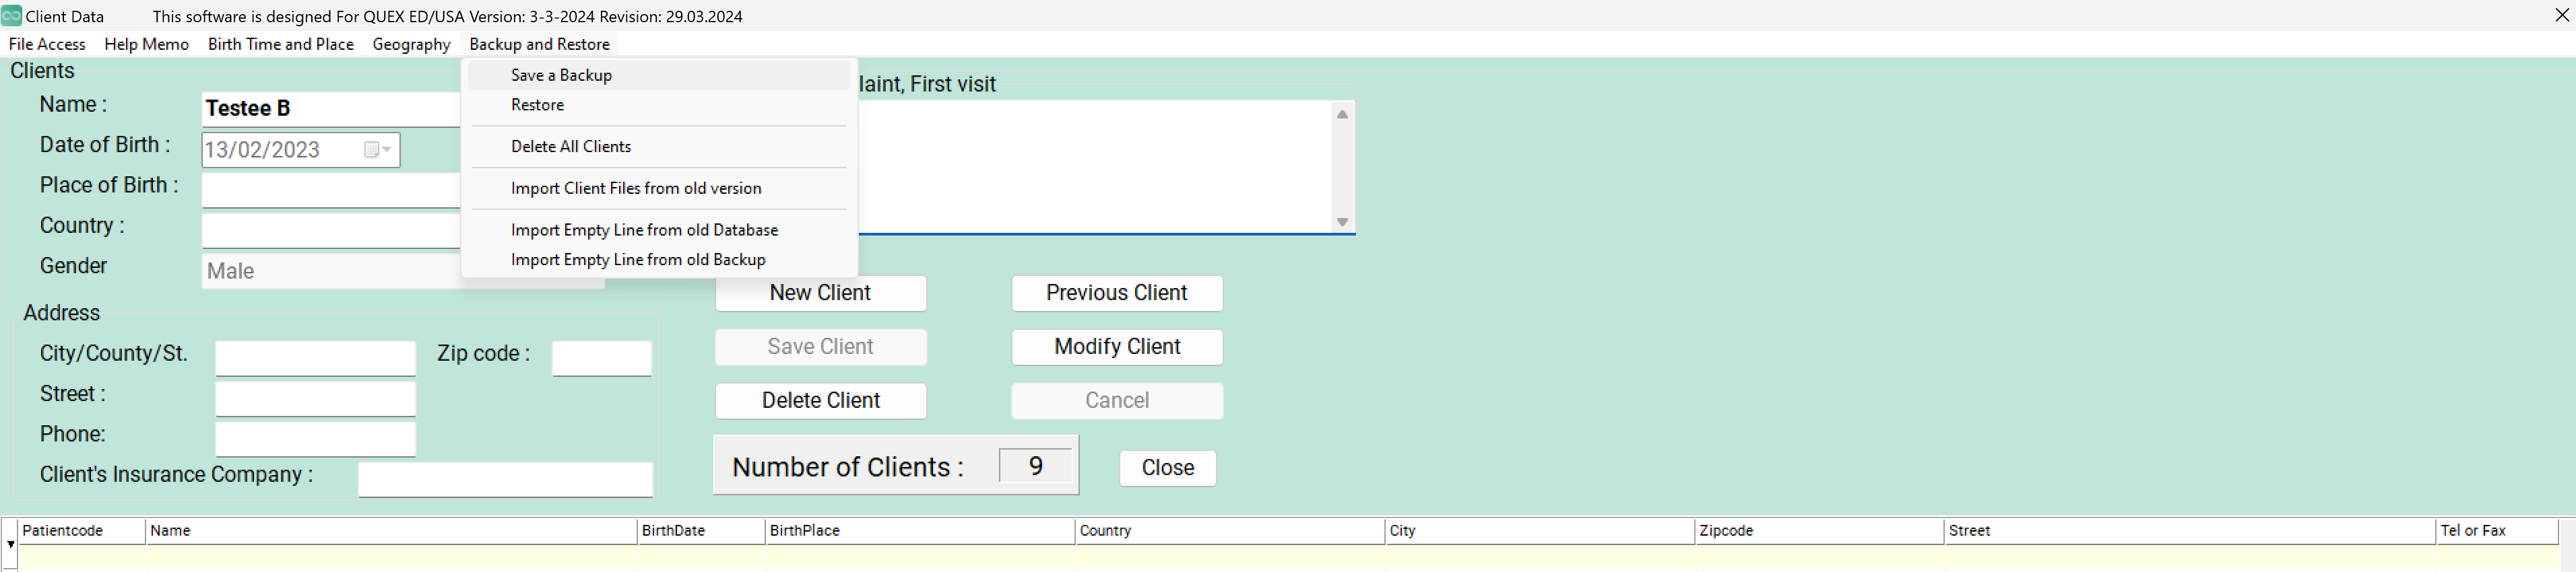Select Save a Backup menu entry

pos(561,76)
